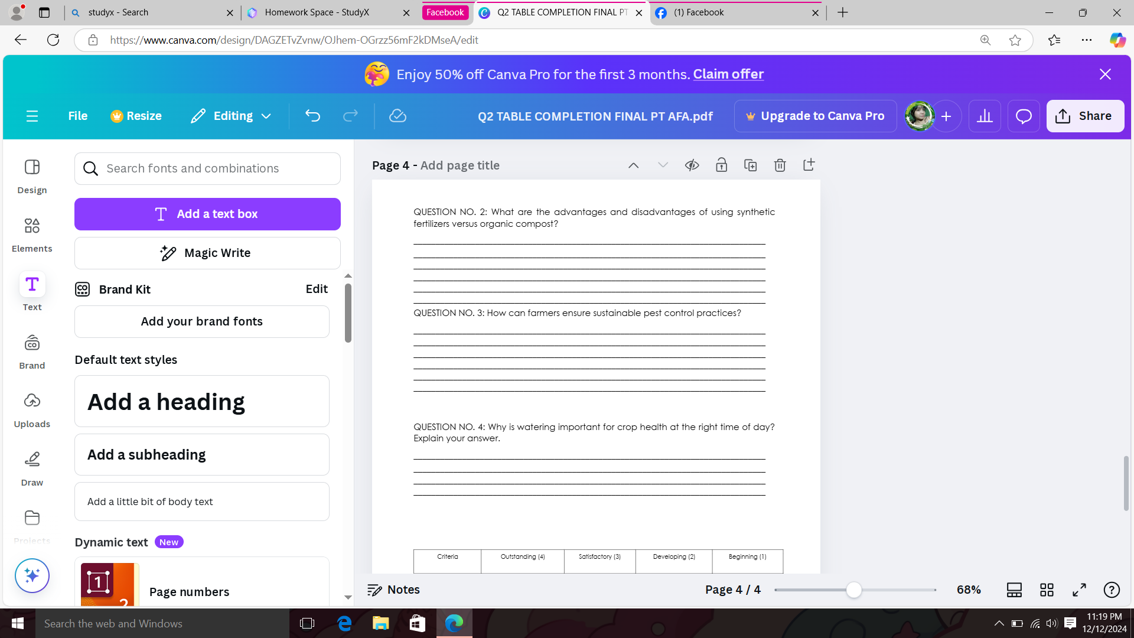
Task: Open Microsoft Store from taskbar
Action: point(418,623)
